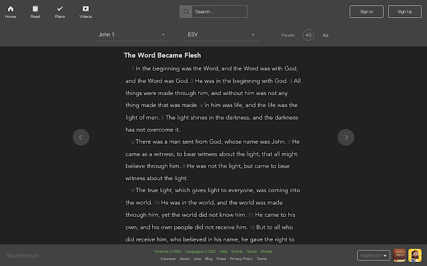427x266 pixels.
Task: Focus the Search input field
Action: 220,12
